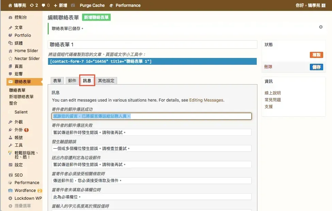
Task: Click Purge Cache in admin bar
Action: (x=92, y=5)
